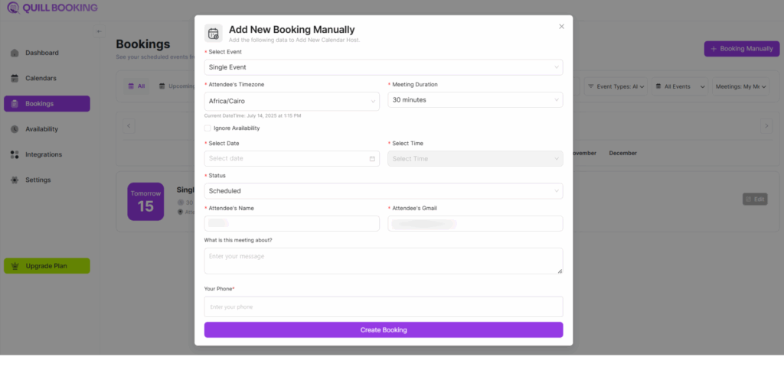Screen dimensions: 784x389
Task: Click the Upgrade Plan button
Action: (x=47, y=266)
